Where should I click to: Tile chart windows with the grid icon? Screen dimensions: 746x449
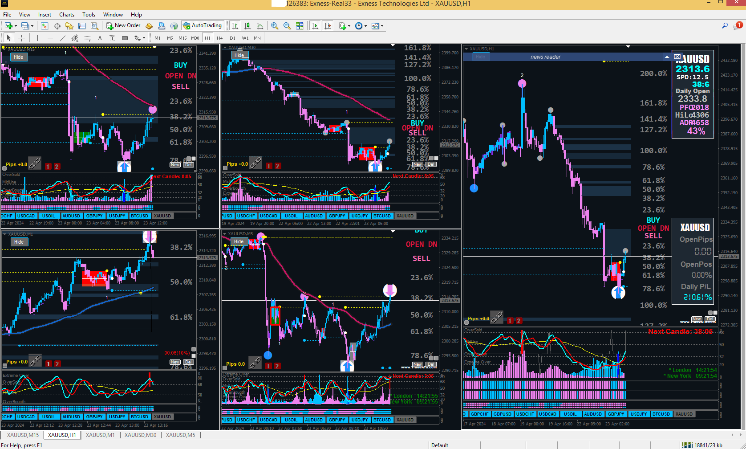click(x=300, y=26)
